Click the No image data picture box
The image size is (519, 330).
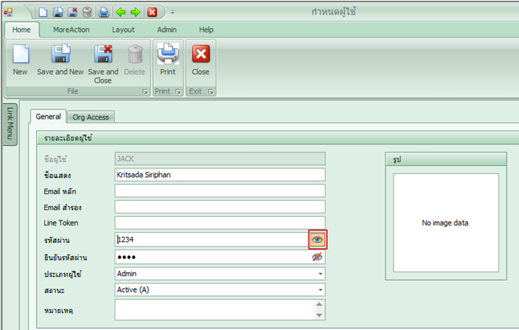coord(446,222)
